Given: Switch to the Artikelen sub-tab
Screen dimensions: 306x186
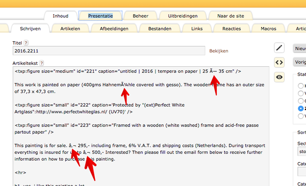Looking at the screenshot, I should pyautogui.click(x=70, y=29).
